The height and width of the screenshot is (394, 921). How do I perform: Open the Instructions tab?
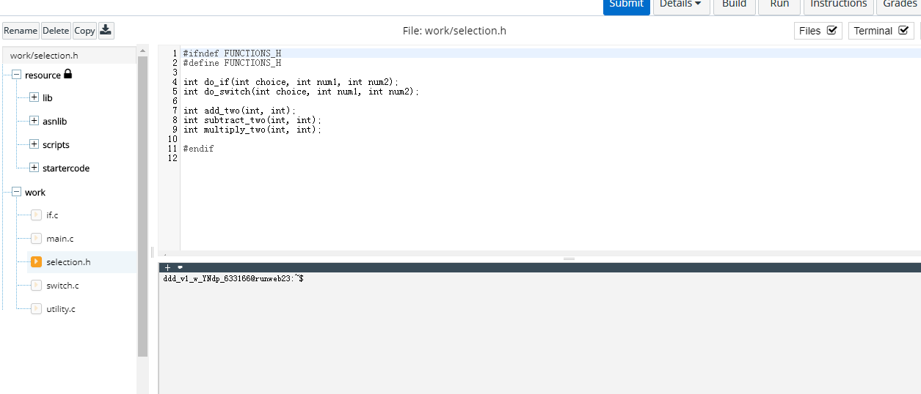838,4
